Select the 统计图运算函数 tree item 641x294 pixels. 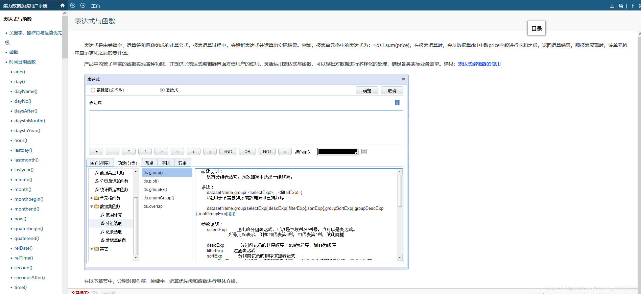114,190
